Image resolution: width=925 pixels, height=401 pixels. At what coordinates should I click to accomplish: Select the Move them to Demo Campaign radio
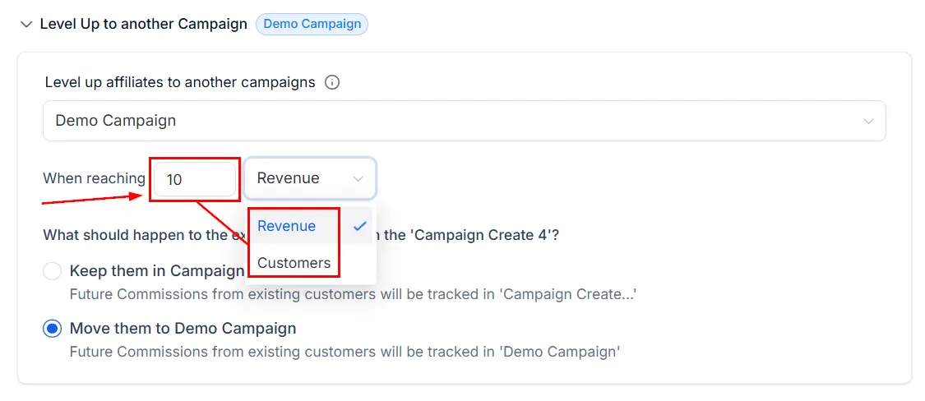[x=52, y=329]
